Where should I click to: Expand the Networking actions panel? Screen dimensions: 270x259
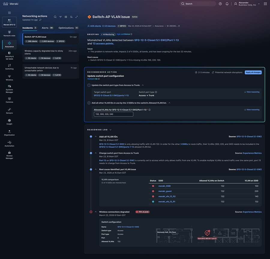76,17
